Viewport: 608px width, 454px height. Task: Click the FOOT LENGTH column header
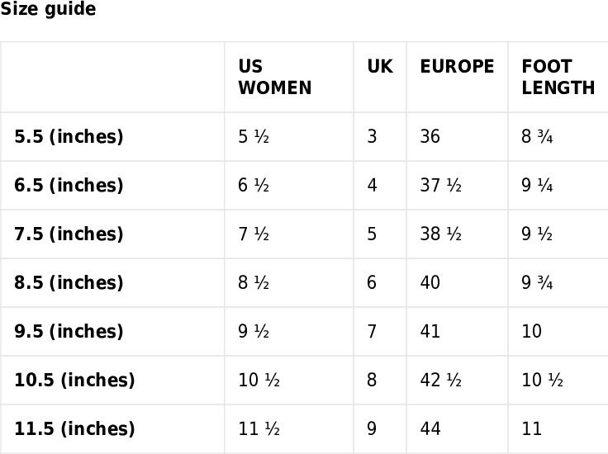point(558,77)
